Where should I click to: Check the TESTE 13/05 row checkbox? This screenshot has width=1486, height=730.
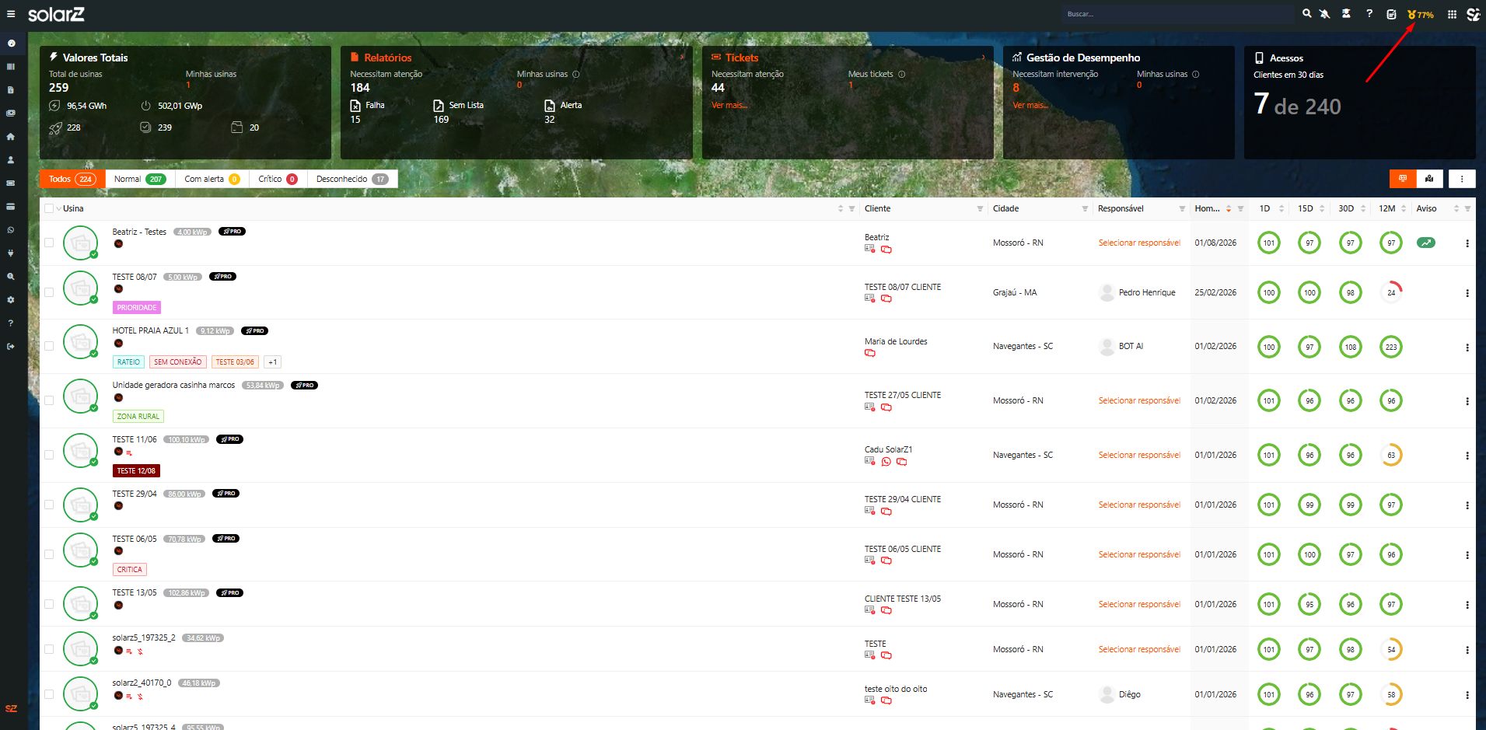pos(49,604)
